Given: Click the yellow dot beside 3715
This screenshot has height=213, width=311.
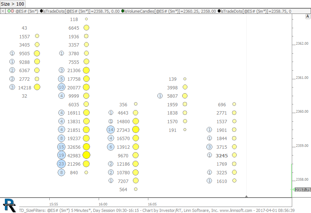Looking at the screenshot, I should (234, 147).
